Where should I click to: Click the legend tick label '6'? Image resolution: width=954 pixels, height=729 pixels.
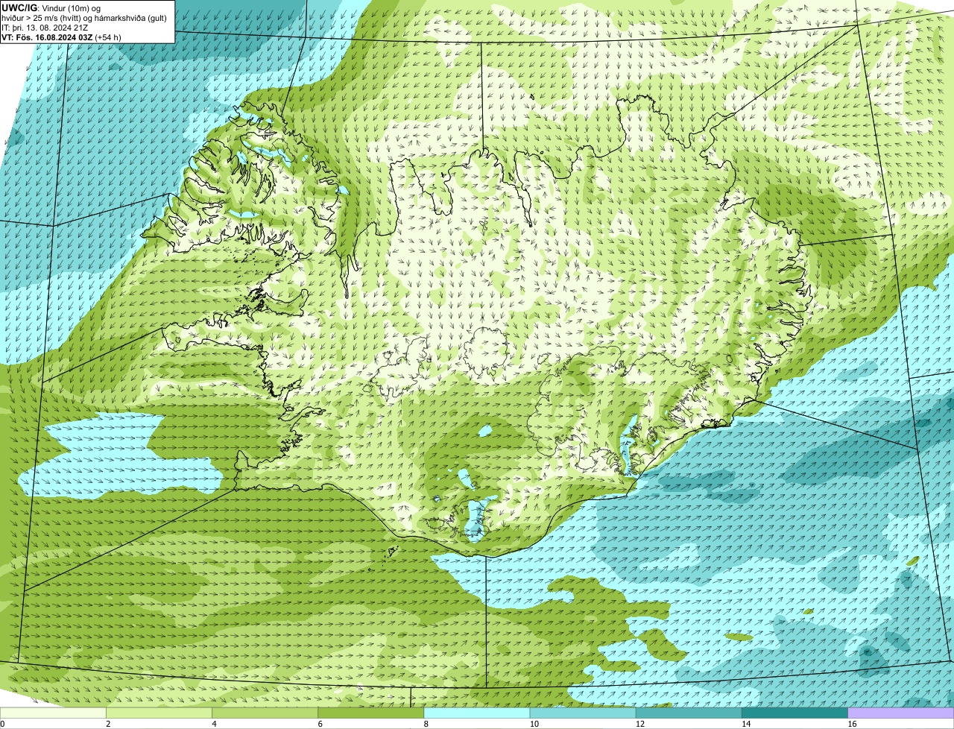pos(320,724)
